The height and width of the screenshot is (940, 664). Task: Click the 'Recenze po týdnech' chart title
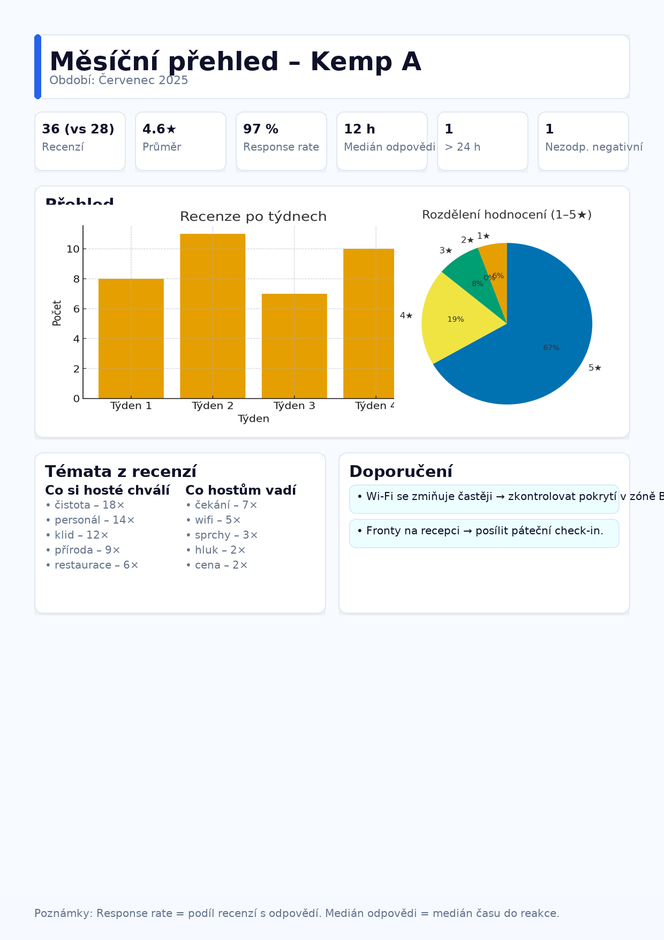tap(253, 217)
